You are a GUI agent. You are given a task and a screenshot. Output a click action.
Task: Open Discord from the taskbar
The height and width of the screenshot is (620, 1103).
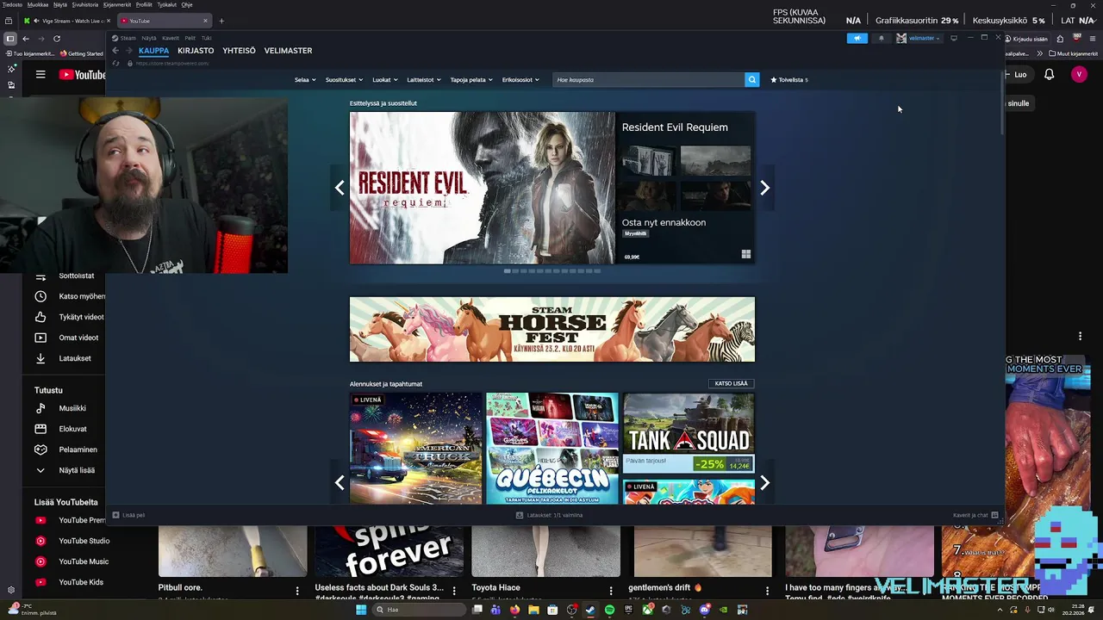[705, 610]
